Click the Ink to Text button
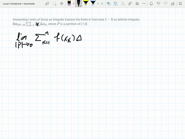Viewport: 185px width, 139px height. pos(123,3)
